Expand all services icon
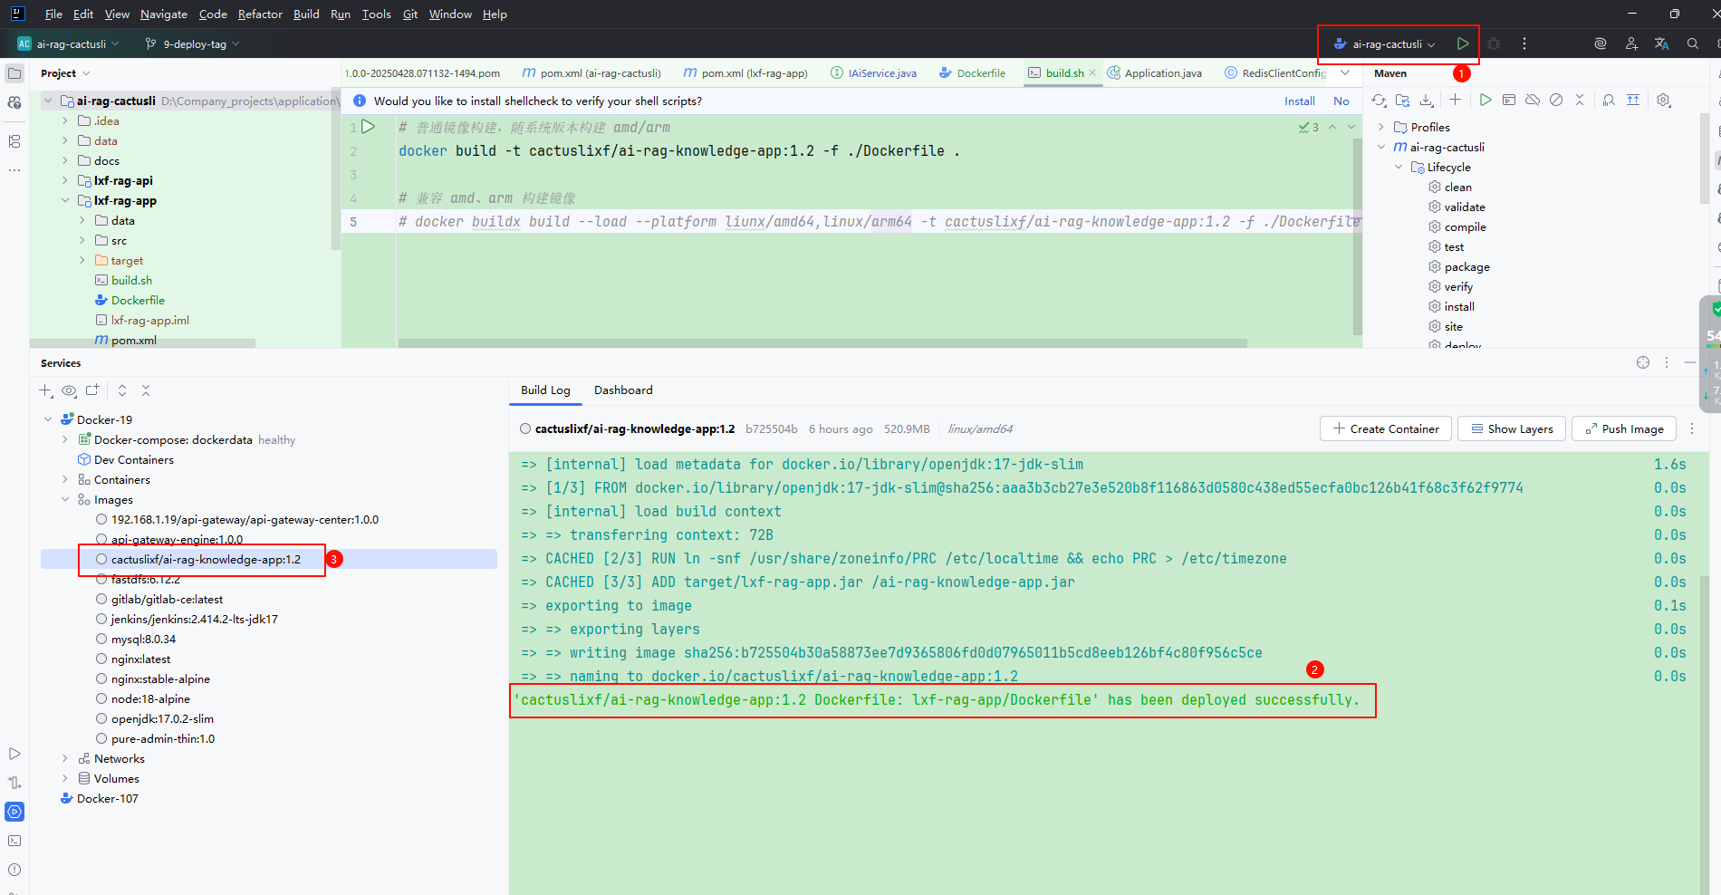 coord(122,390)
